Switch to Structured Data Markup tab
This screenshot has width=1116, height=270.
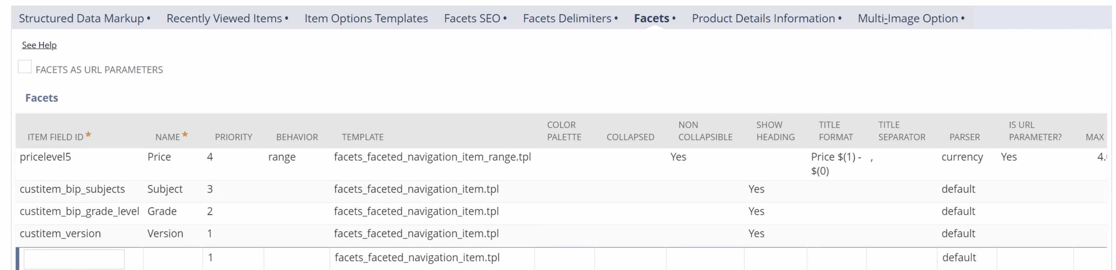(x=85, y=18)
